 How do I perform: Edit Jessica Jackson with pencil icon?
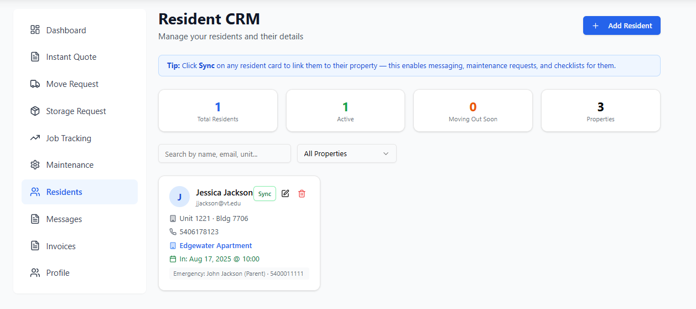tap(285, 193)
